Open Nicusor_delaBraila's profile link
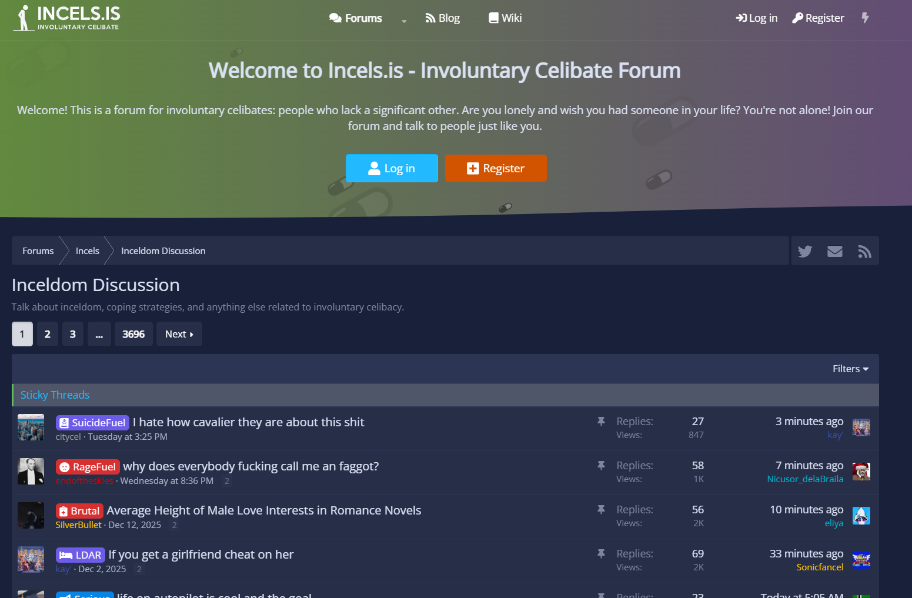The height and width of the screenshot is (598, 912). [x=805, y=479]
